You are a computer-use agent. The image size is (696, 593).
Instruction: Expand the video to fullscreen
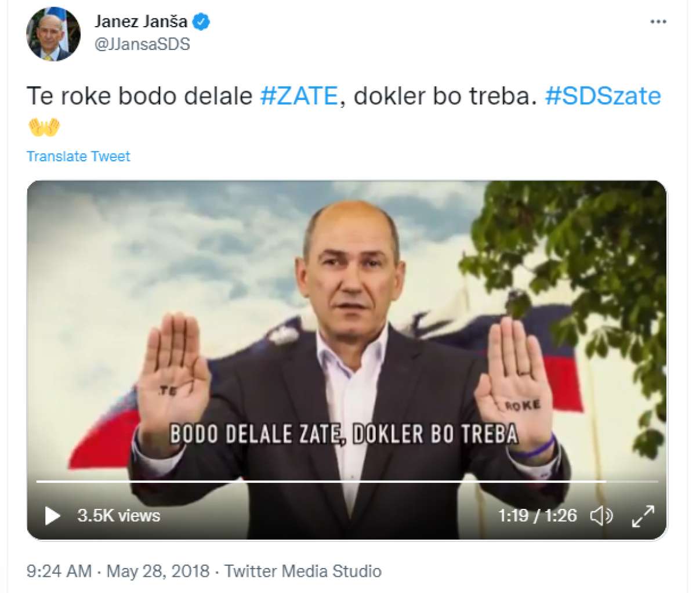643,516
